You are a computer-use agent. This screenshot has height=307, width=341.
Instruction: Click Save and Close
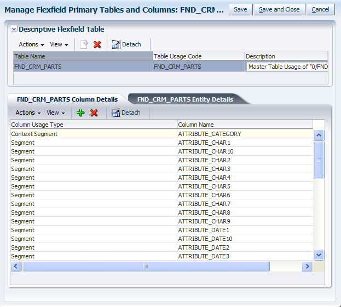point(279,9)
